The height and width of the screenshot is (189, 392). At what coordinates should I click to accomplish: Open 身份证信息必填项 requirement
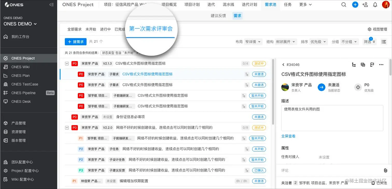point(130,117)
